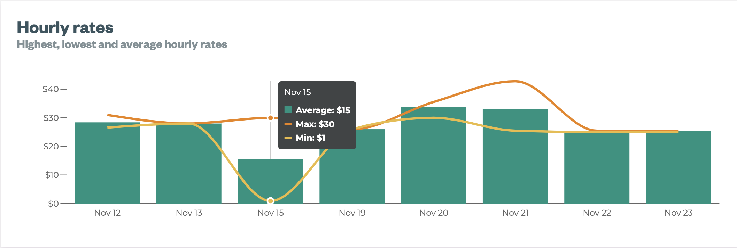Screen dimensions: 737x248
Task: Click the Nov 22 bar
Action: point(597,167)
